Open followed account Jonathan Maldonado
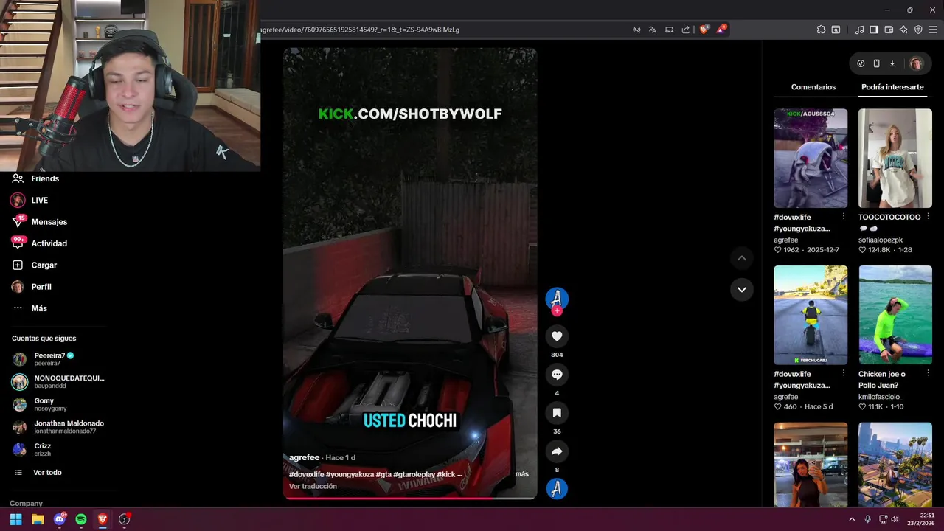Screen dimensions: 944x531 tap(58, 427)
